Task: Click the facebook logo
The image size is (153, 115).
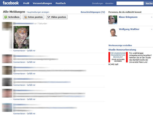Action: click(11, 3)
